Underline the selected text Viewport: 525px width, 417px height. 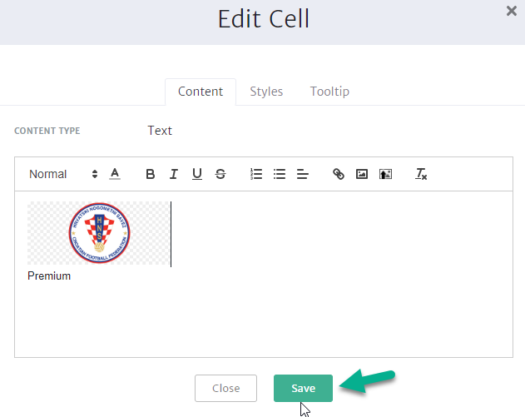197,174
